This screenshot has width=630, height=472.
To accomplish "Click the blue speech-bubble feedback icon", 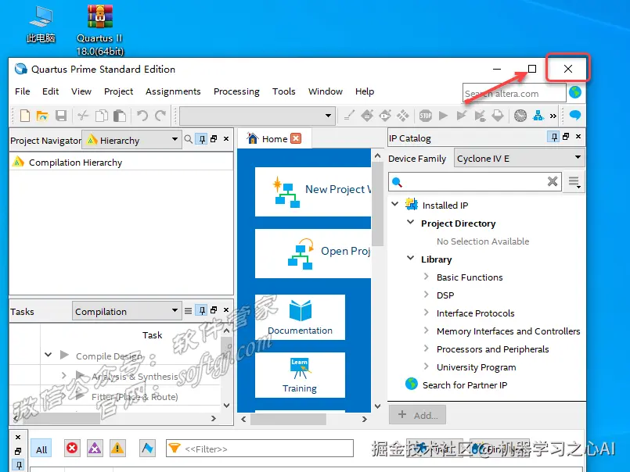I will pos(575,115).
